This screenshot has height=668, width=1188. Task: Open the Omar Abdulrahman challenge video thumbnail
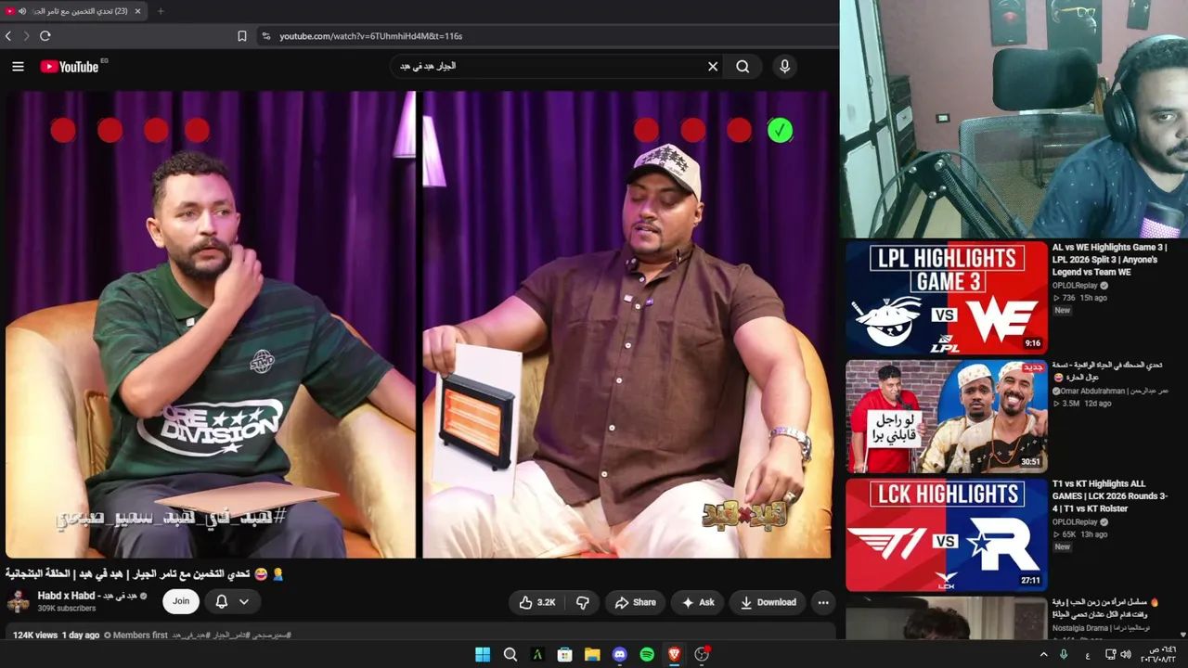point(946,417)
